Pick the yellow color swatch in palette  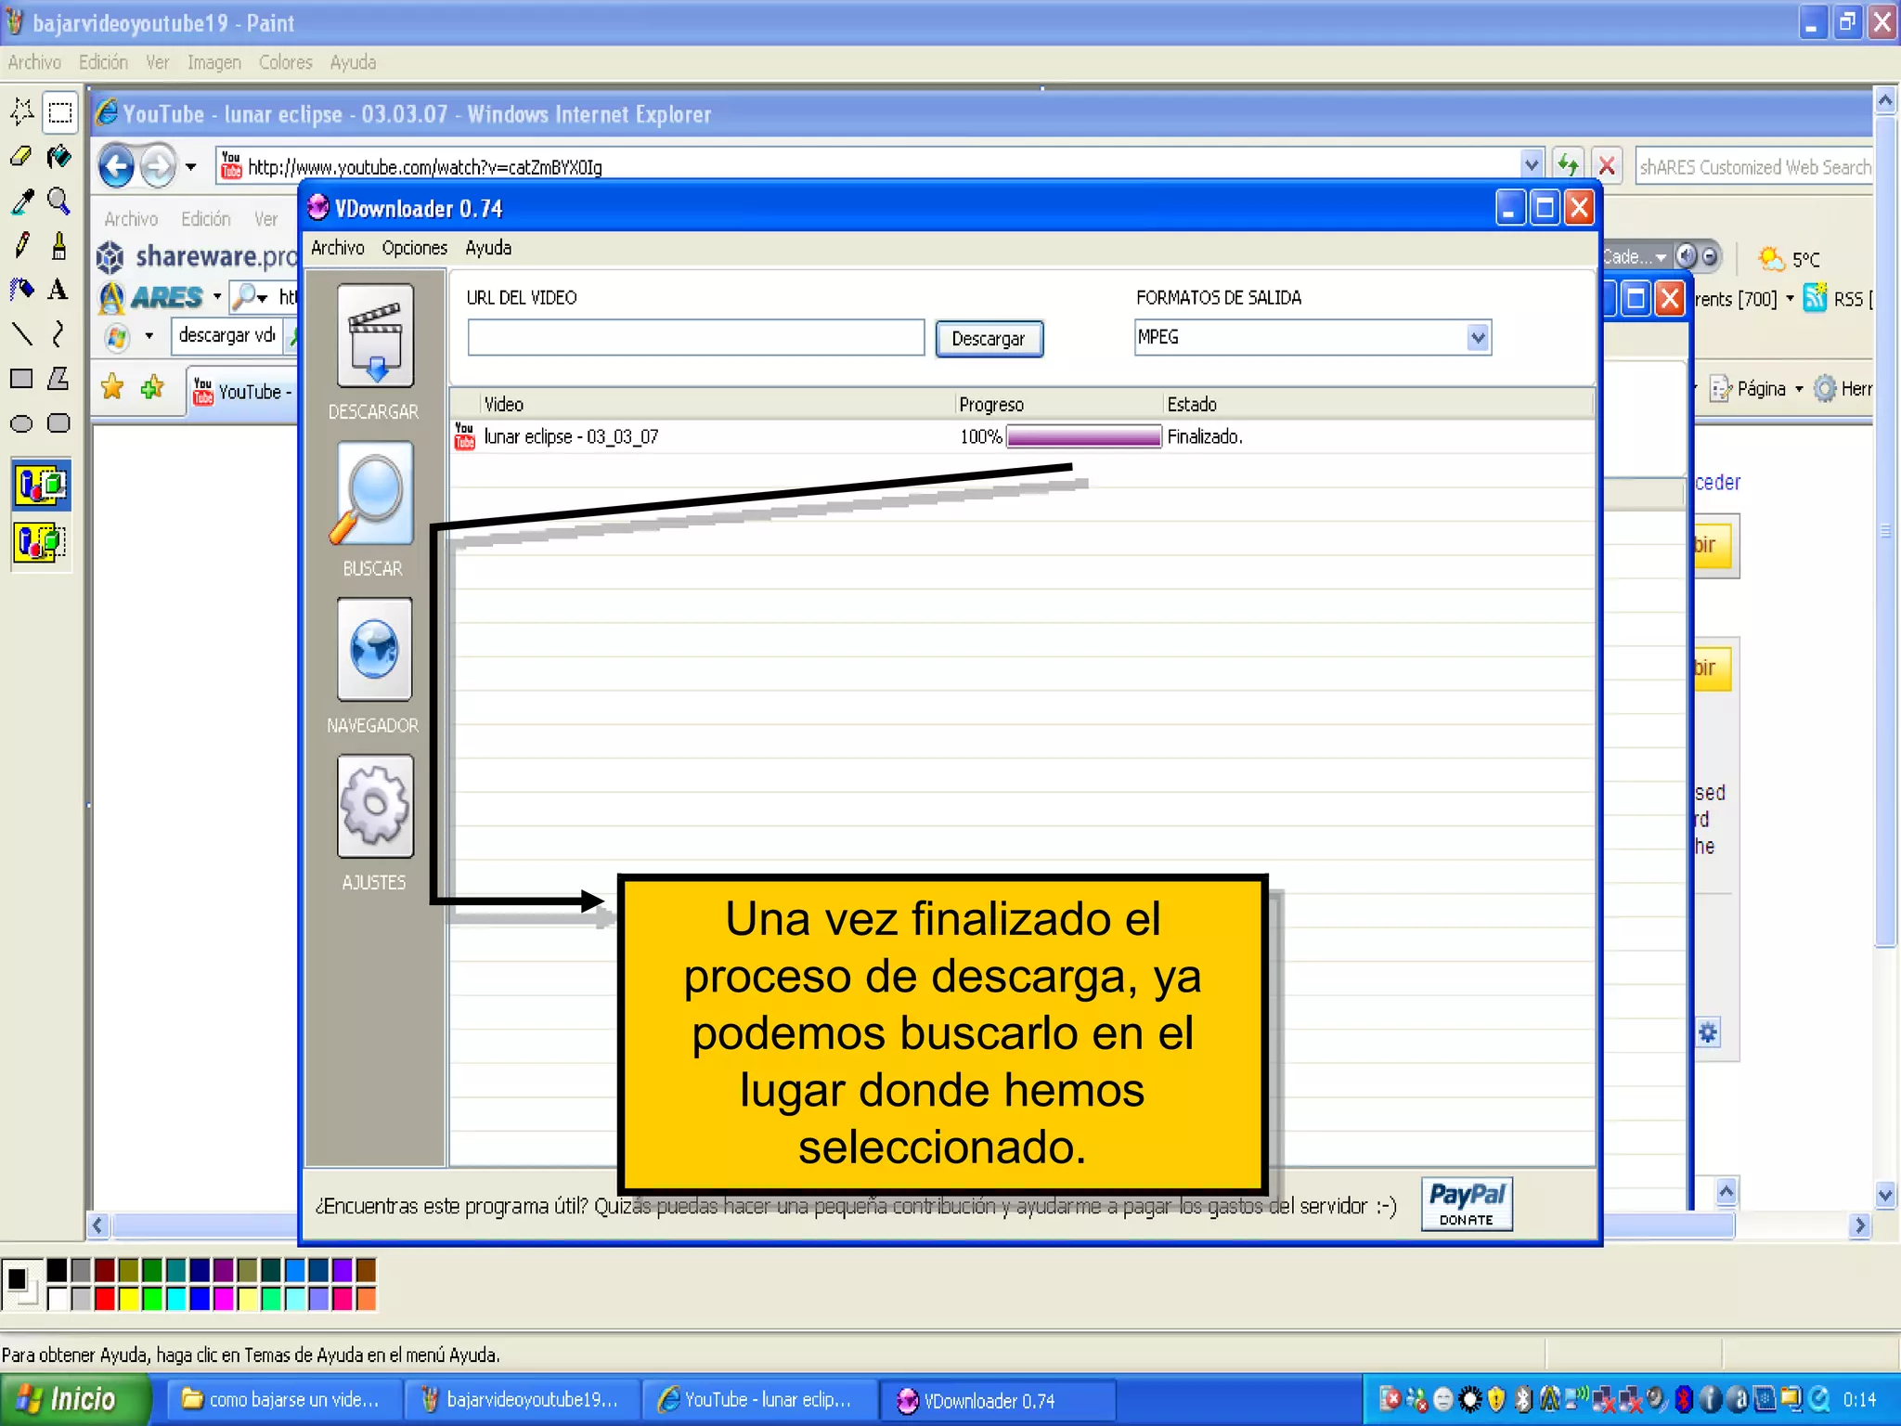pyautogui.click(x=129, y=1298)
